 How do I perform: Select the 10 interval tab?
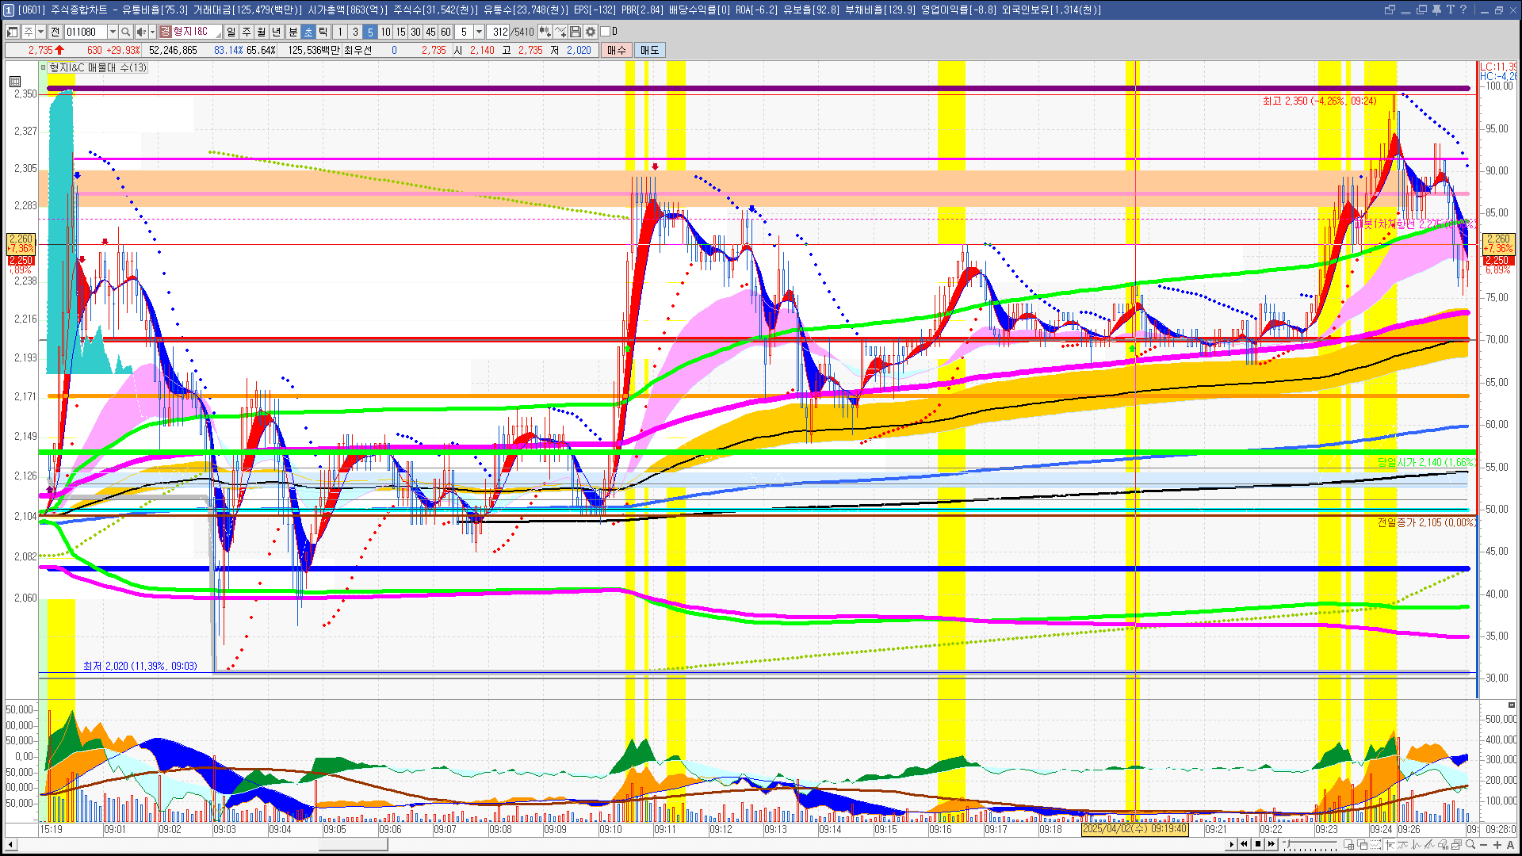pos(385,32)
